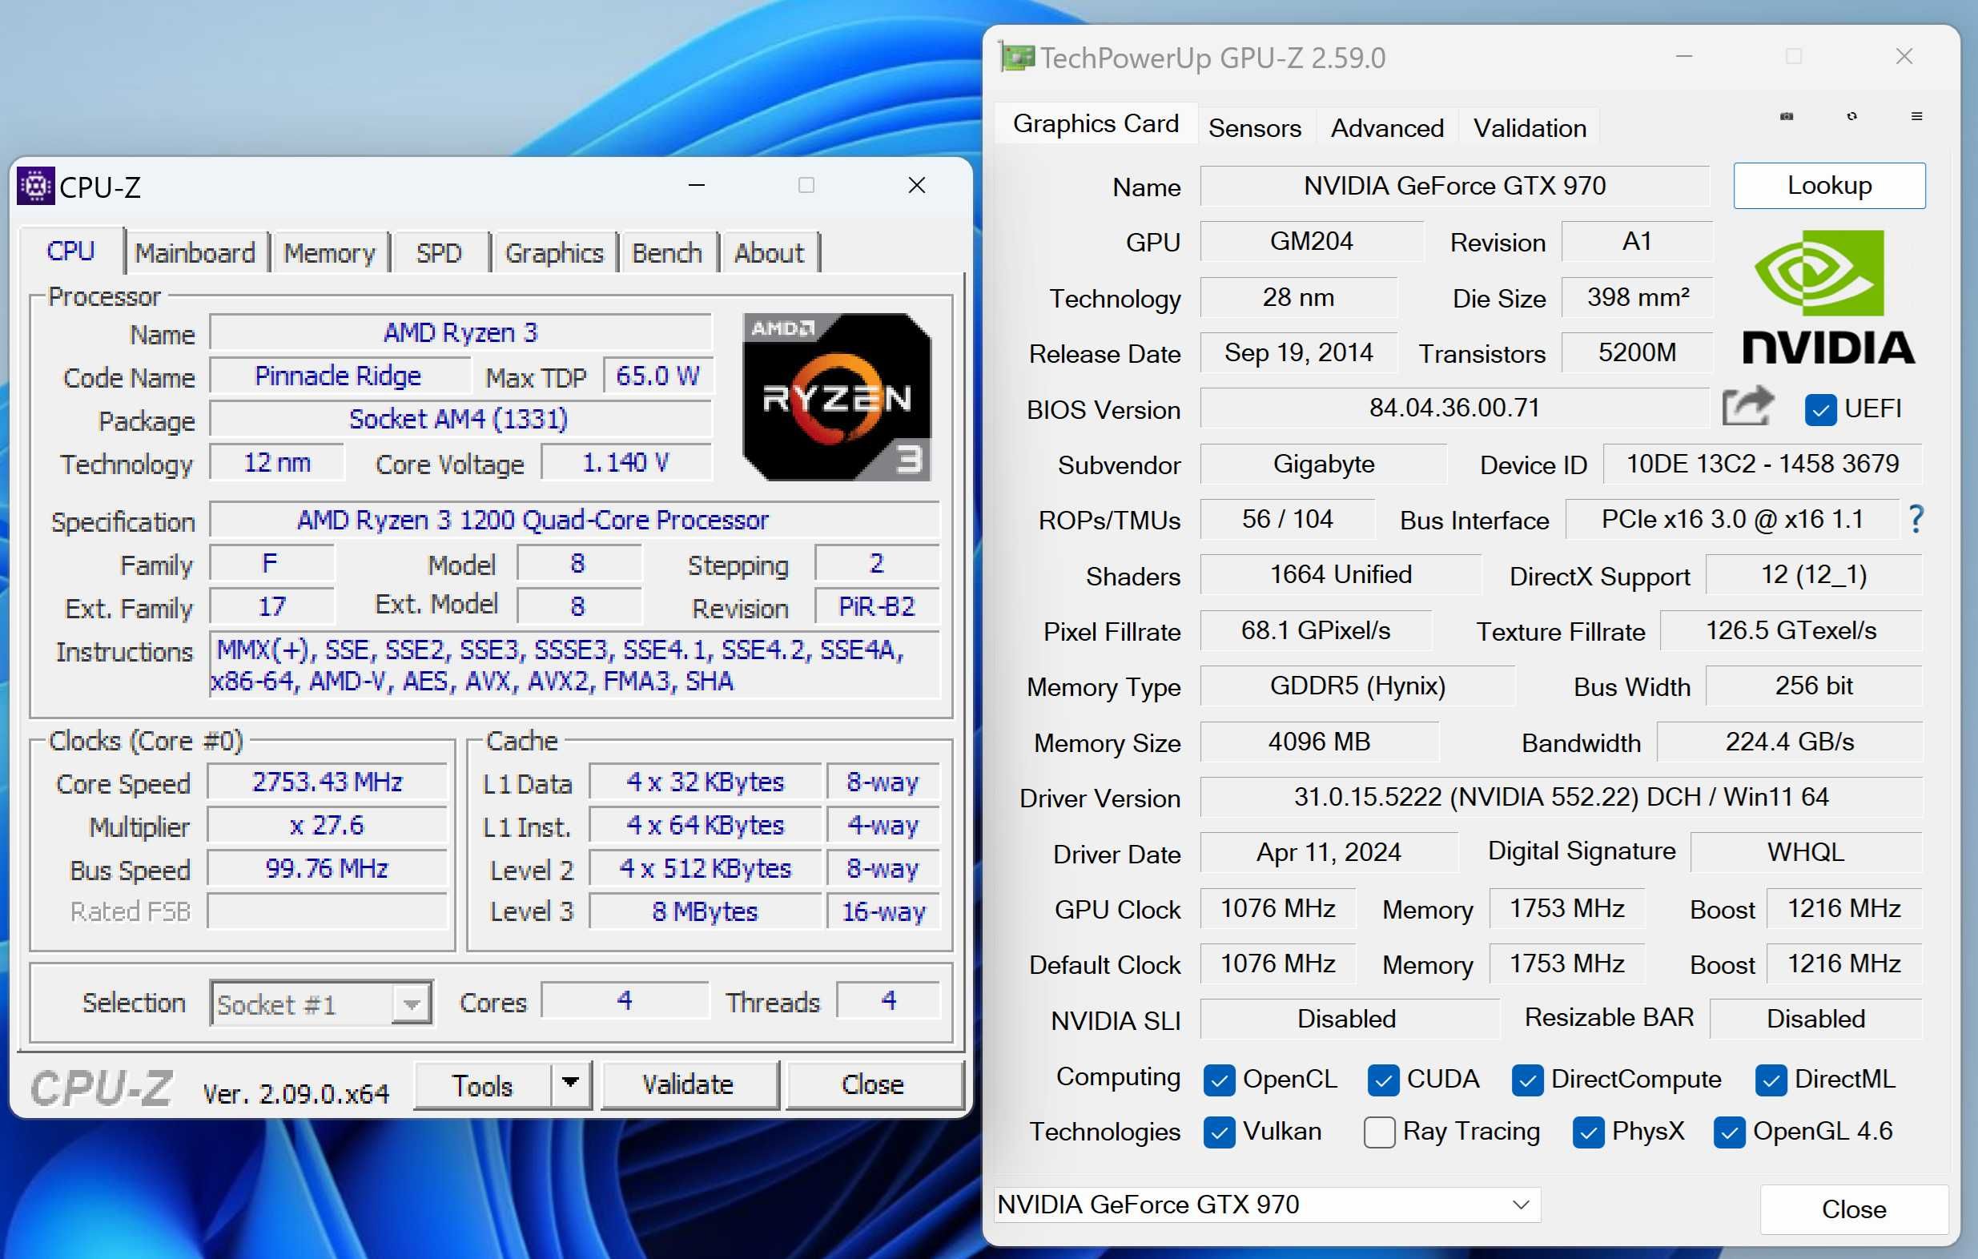This screenshot has width=1978, height=1259.
Task: Open the Validation tab in GPU-Z
Action: tap(1530, 127)
